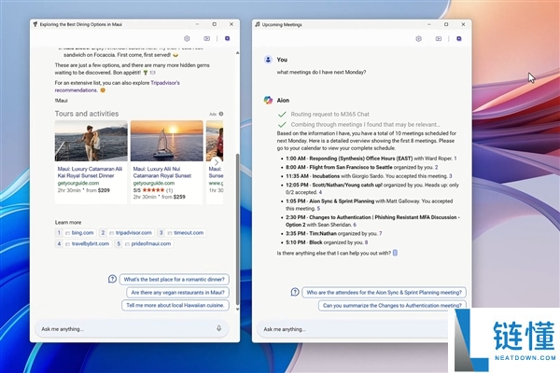The width and height of the screenshot is (560, 373).
Task: Click couple on boat tour thumbnail
Action: [91, 141]
